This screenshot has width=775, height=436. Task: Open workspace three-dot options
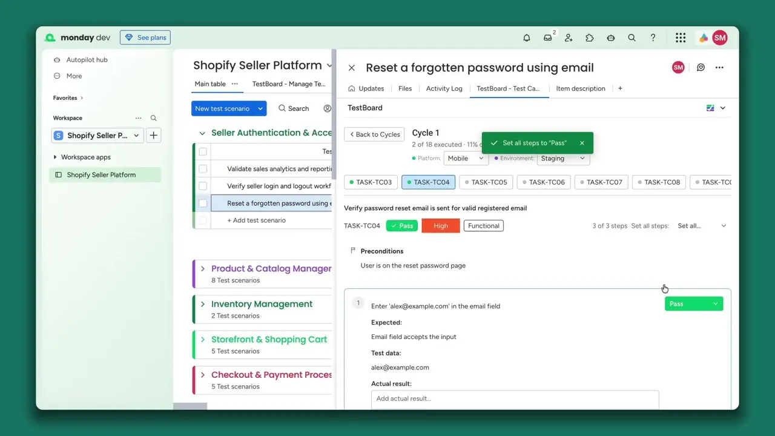139,118
